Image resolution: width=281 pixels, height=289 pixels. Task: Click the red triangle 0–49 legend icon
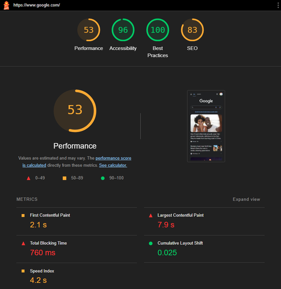28,178
